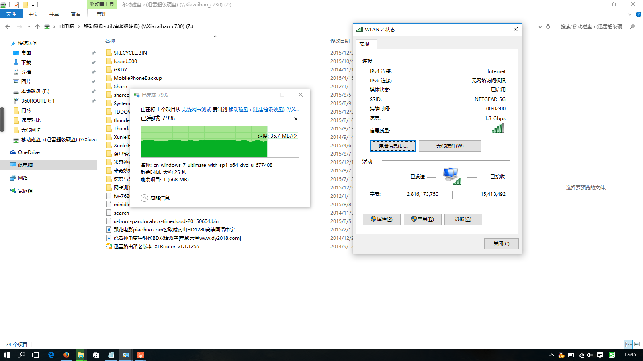Open the quick access toolbar customize dropdown

(x=33, y=5)
